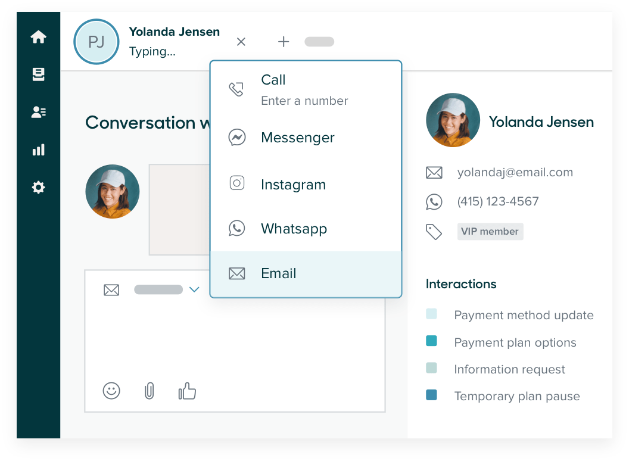Click the Whatsapp icon beside phone number
Viewport: 629px width, 461px height.
click(x=434, y=202)
